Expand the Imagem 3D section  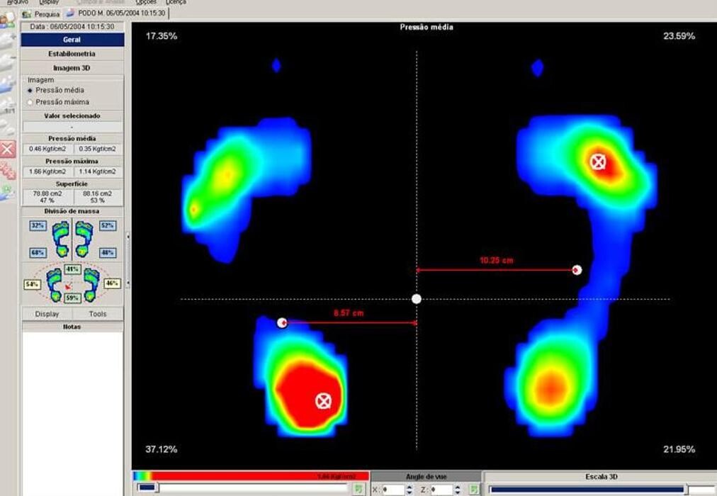[x=72, y=68]
